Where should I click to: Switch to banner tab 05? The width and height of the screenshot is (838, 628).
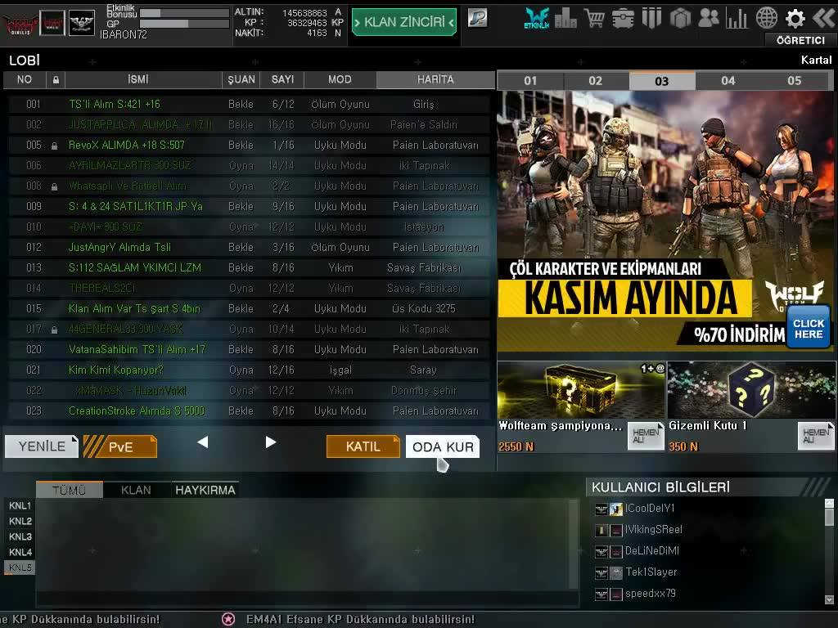(x=795, y=81)
